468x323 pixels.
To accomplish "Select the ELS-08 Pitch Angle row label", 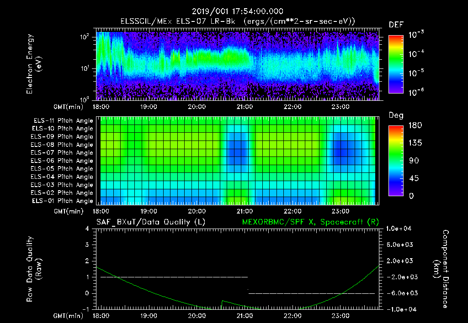I will coord(62,145).
